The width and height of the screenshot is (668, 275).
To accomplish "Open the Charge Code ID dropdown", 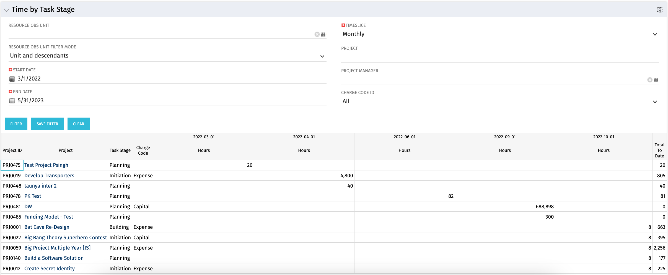I will [655, 102].
